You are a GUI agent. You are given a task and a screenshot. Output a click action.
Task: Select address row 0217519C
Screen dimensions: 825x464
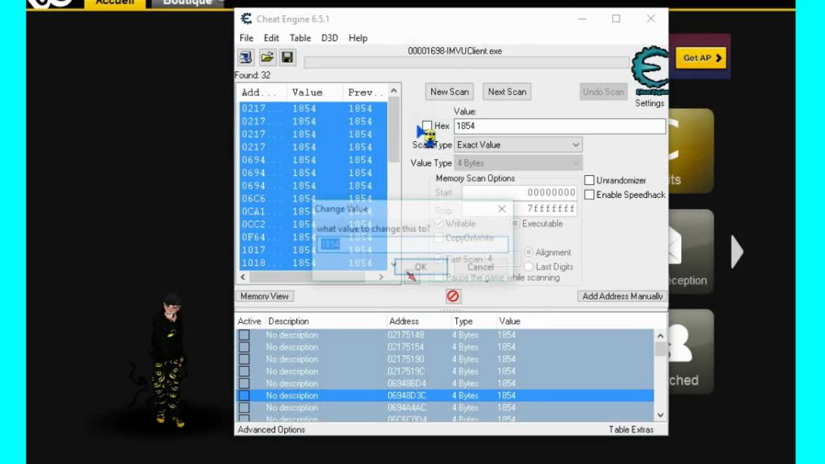(x=445, y=371)
